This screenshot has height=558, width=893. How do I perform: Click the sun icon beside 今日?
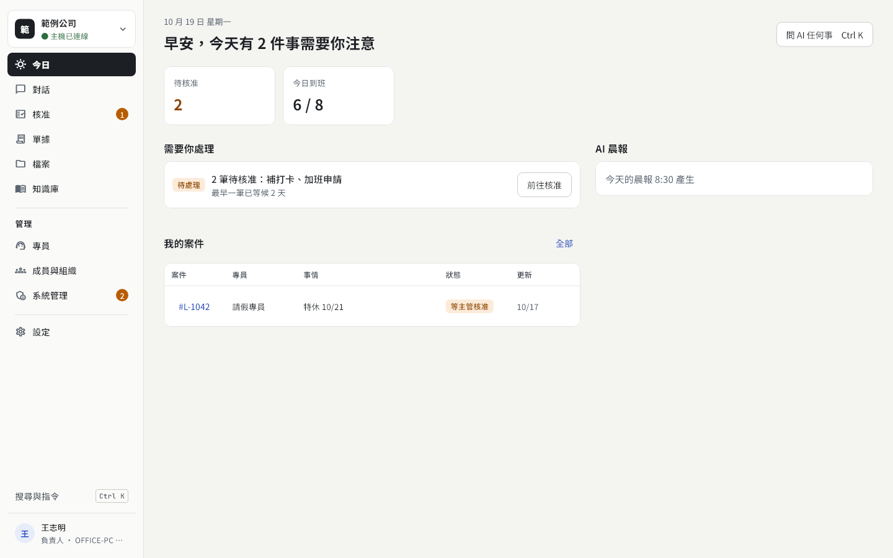click(20, 64)
